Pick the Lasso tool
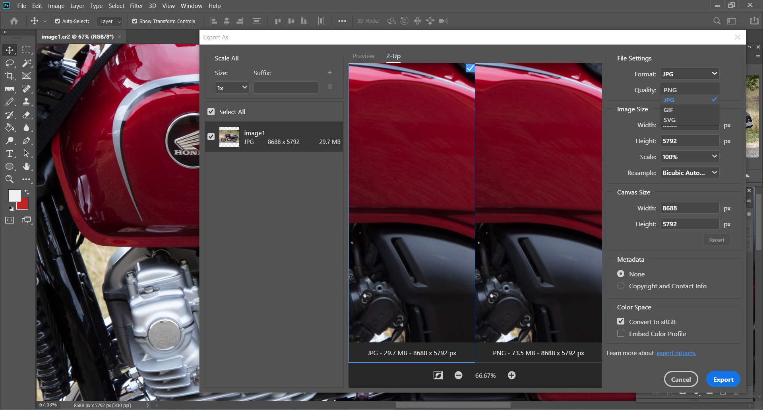Screen dimensions: 763x410 pos(10,63)
